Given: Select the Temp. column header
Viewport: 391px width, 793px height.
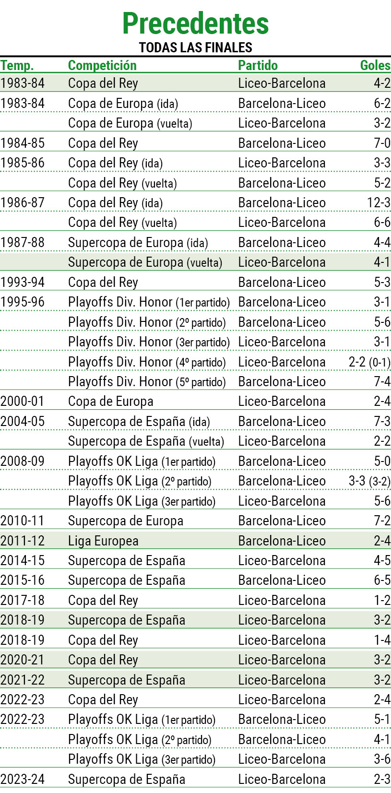Looking at the screenshot, I should [x=17, y=65].
